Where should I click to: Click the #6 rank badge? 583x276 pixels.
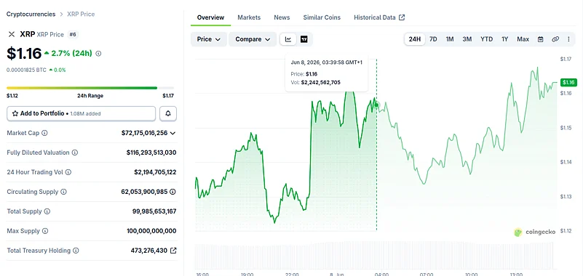pos(73,35)
